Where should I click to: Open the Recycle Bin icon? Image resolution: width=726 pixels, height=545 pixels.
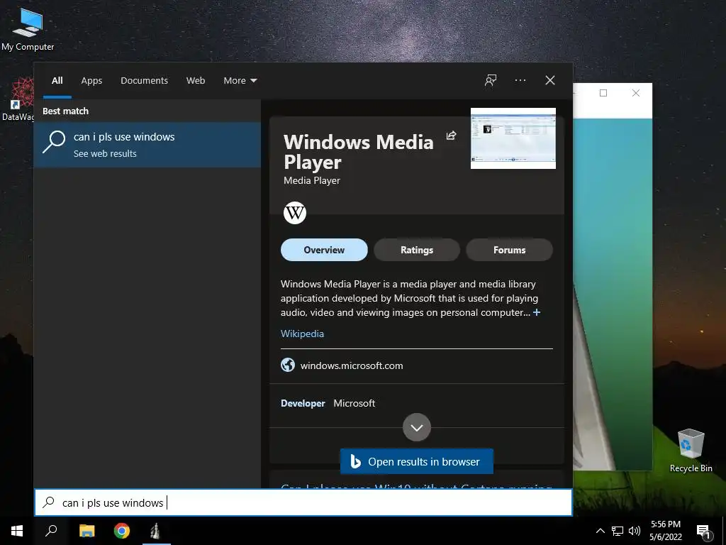(x=691, y=451)
